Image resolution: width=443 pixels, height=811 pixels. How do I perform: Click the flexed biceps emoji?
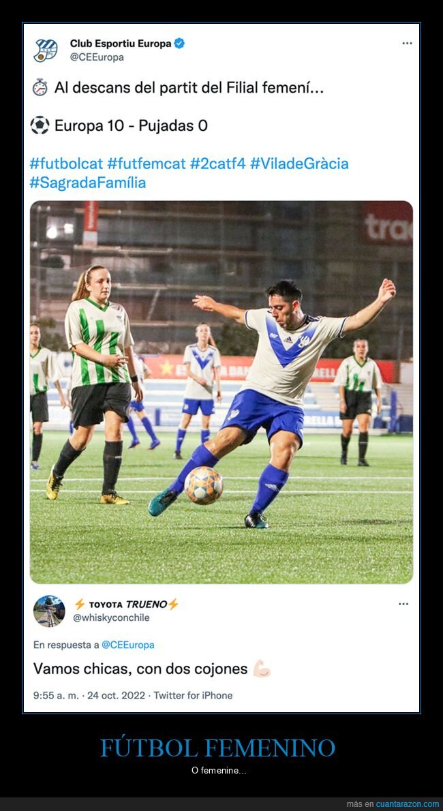[x=262, y=669]
